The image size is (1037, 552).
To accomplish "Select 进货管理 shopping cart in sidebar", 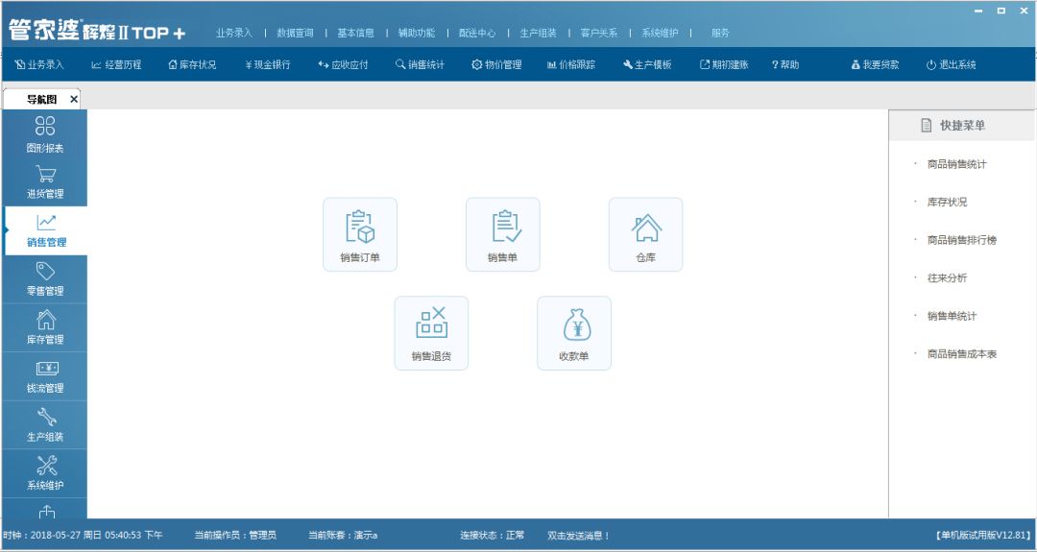I will pos(45,181).
